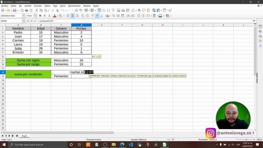Screen dimensions: 263x148
Task: Click the Insert comment icon
Action: [x=144, y=10]
